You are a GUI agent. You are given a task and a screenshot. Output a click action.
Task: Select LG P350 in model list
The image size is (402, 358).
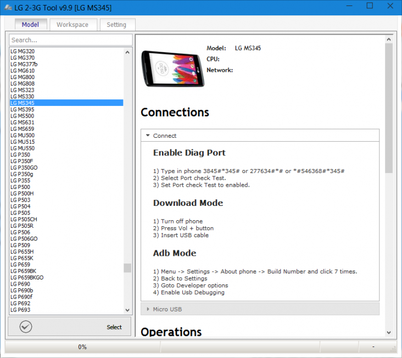pyautogui.click(x=66, y=154)
